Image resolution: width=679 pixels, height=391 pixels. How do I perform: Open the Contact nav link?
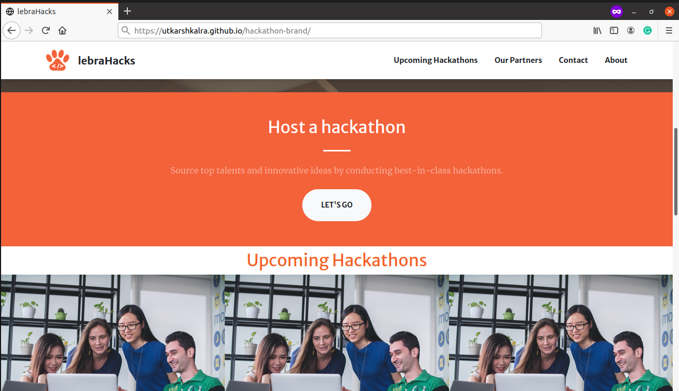tap(573, 60)
